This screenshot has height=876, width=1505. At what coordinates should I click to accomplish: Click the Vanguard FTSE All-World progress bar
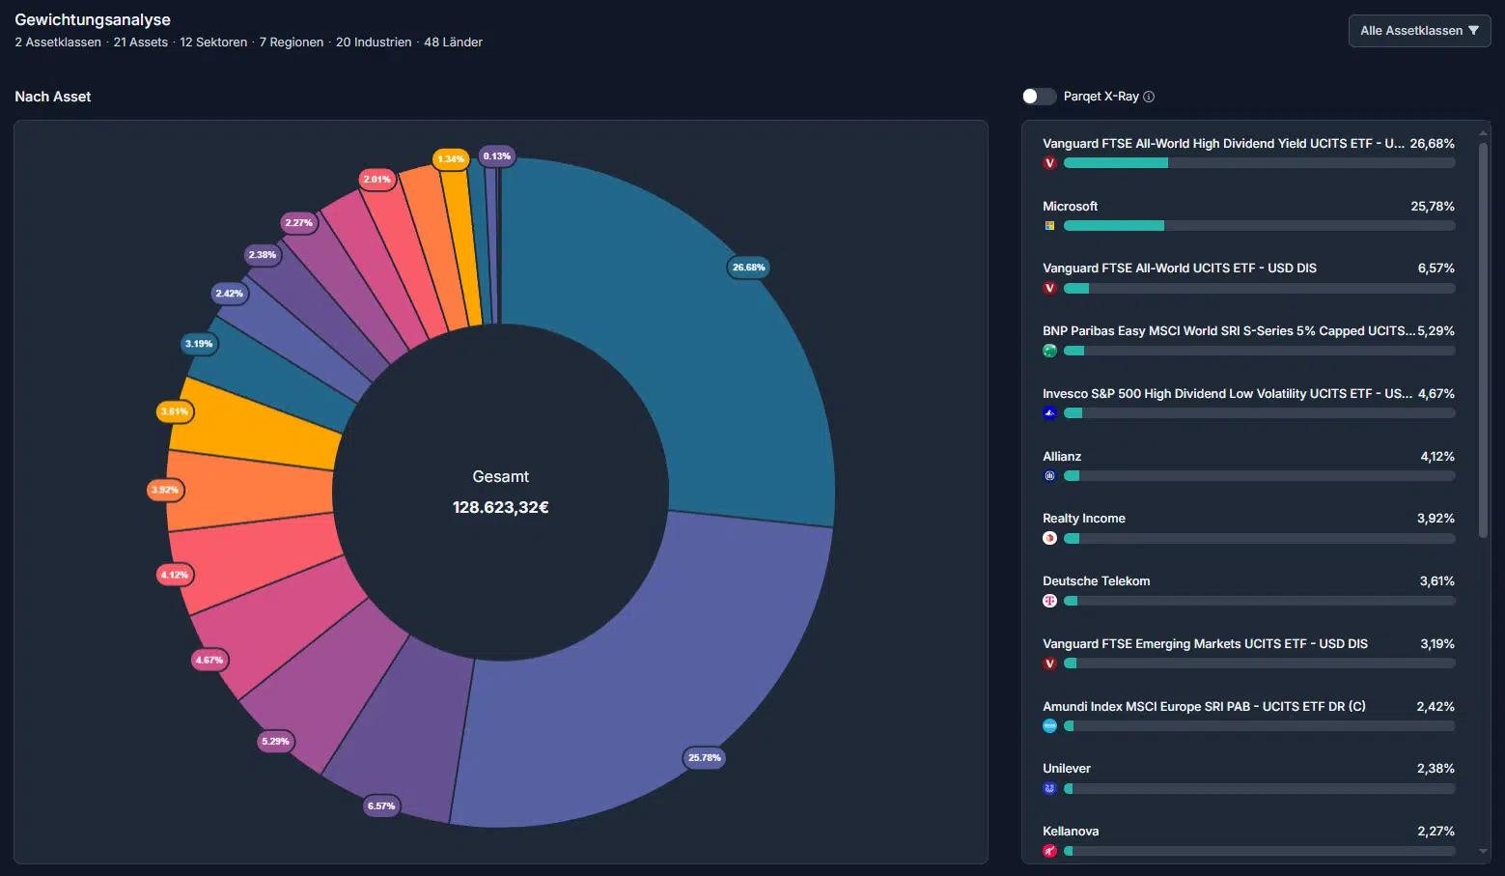[x=1259, y=289]
